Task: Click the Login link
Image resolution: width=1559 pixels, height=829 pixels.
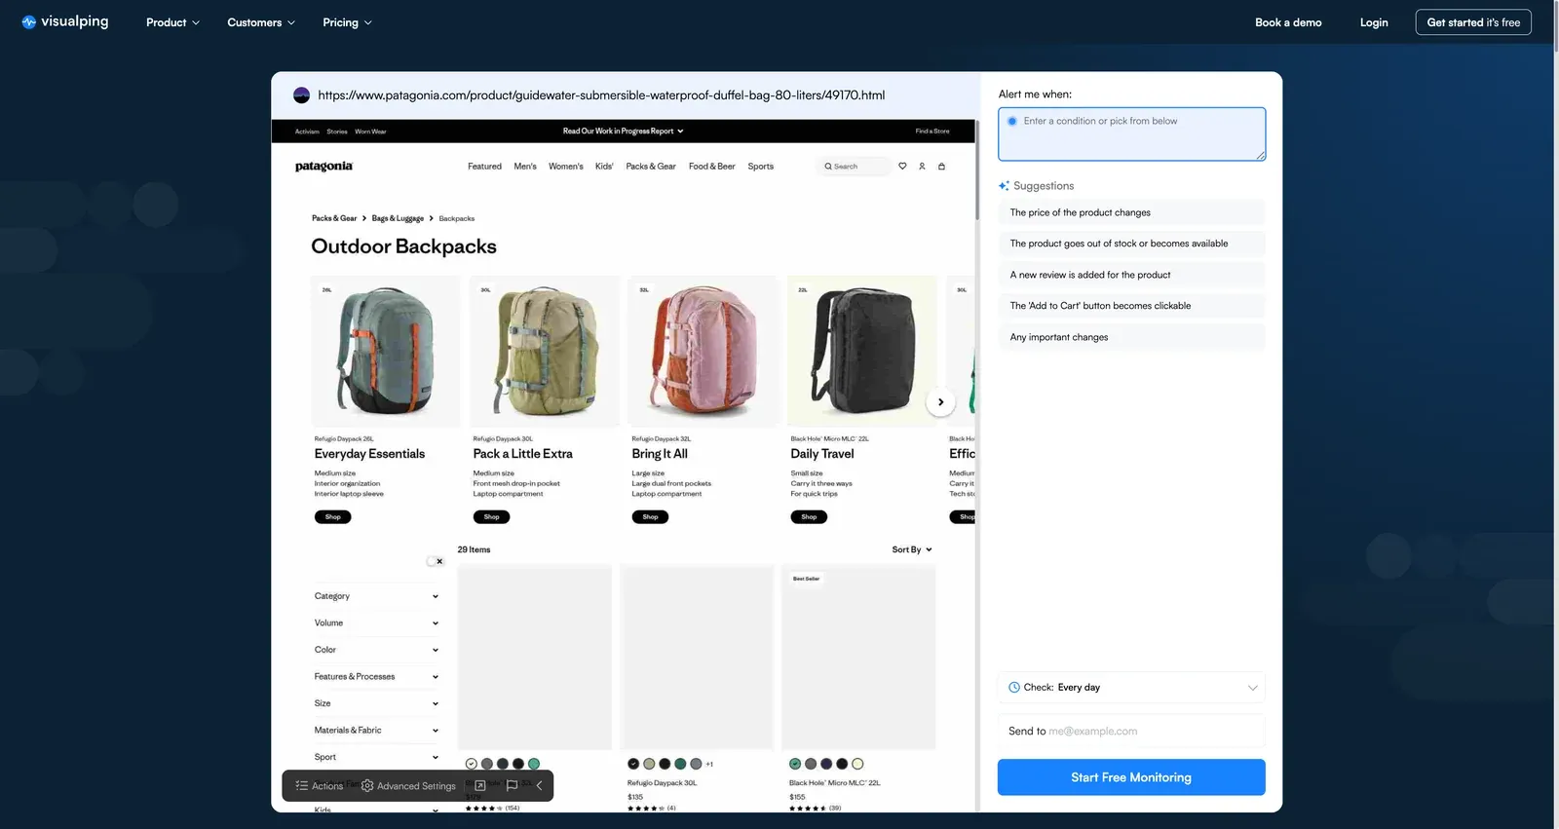Action: 1374,22
